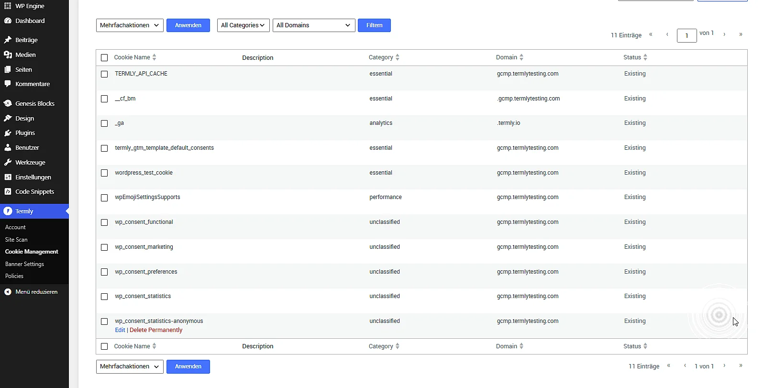Screen dimensions: 764x388
Task: Tick the TERMLY_API_CACHE row checkbox
Action: tap(104, 74)
